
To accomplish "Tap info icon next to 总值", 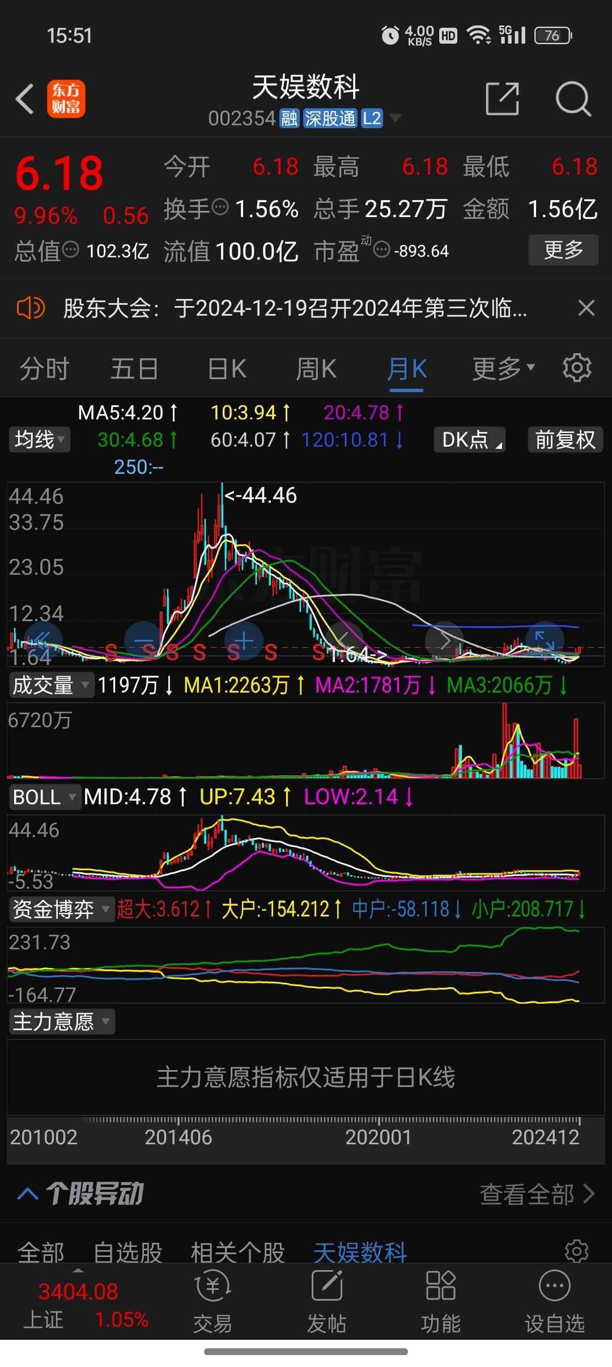I will tap(70, 249).
